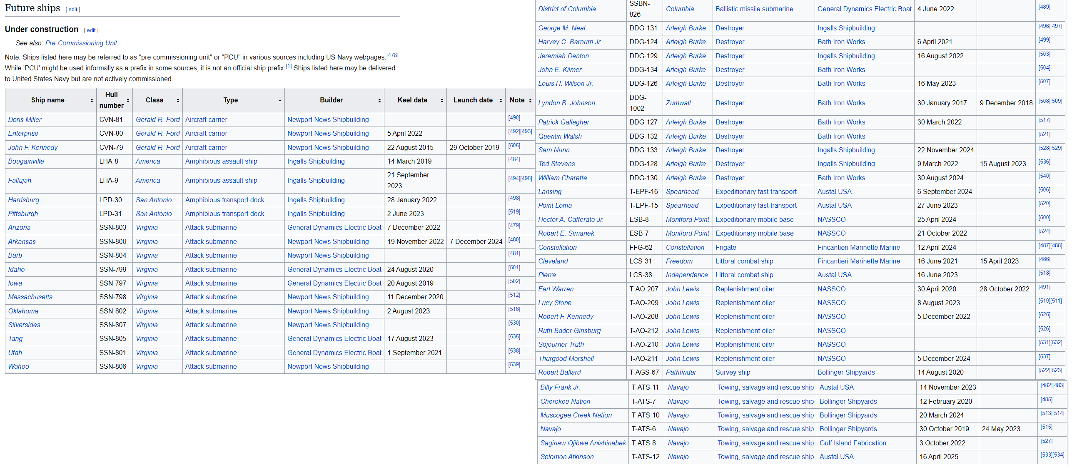Sort table by Keel date arrows

pos(442,101)
